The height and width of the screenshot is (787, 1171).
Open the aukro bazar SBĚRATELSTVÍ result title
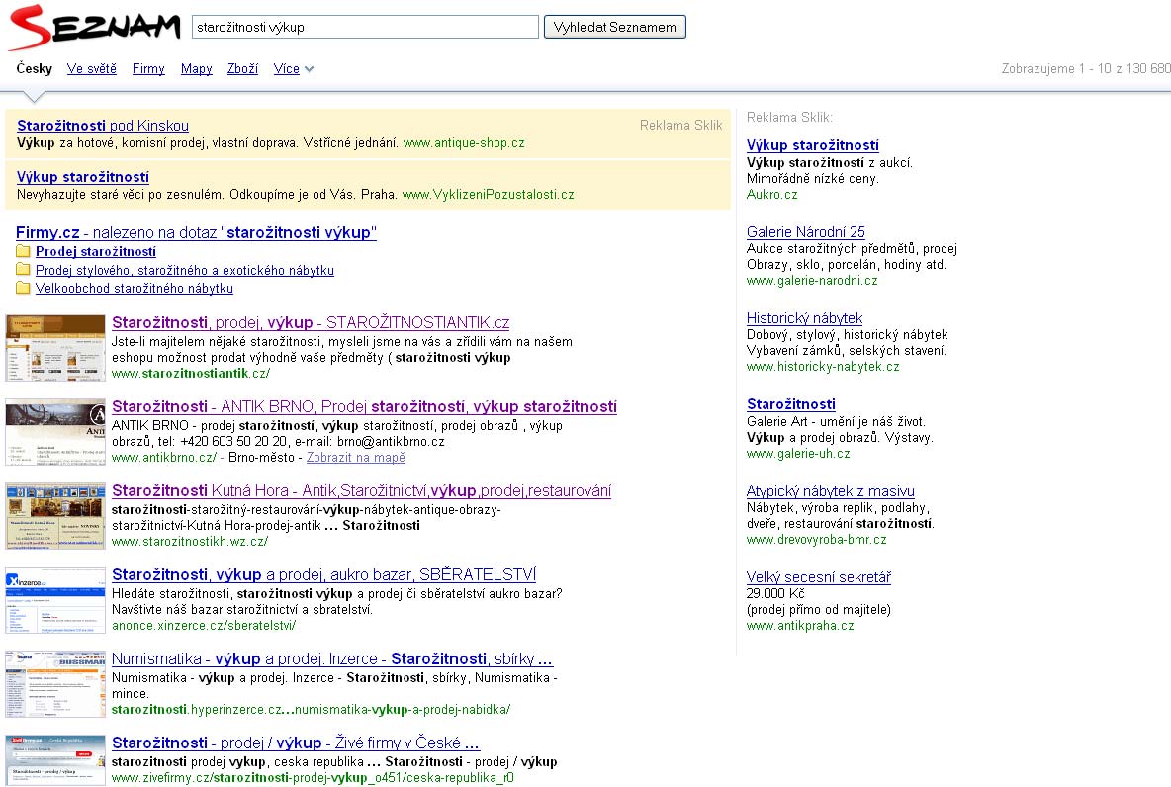point(324,575)
